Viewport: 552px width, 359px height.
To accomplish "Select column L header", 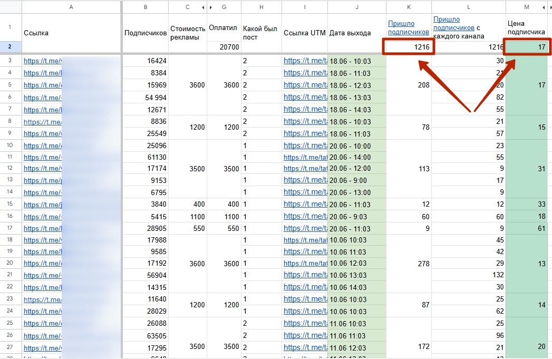I will [x=469, y=7].
